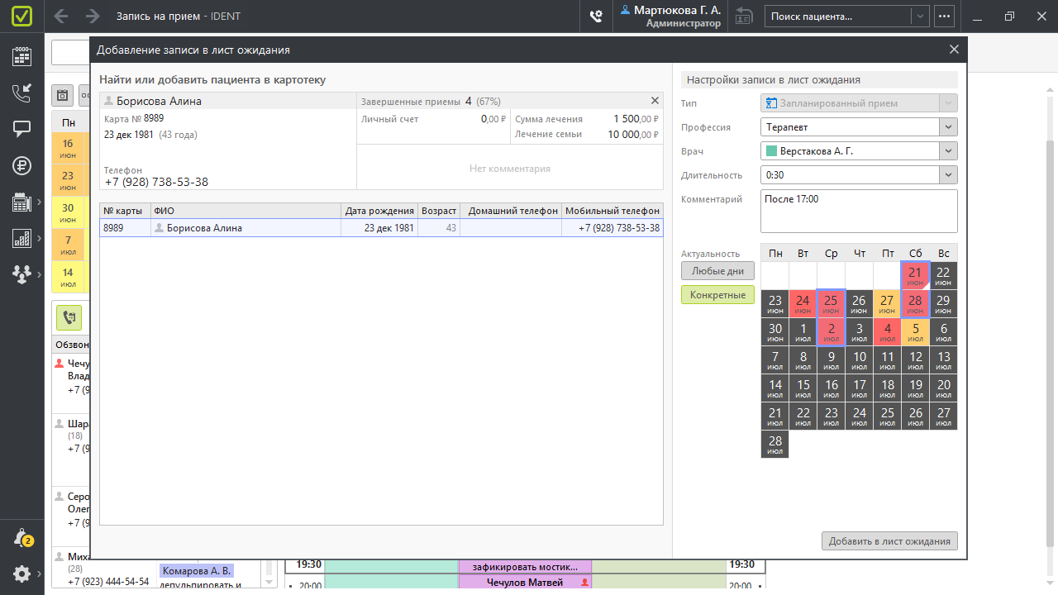Click the green call-list icon button
The width and height of the screenshot is (1058, 595).
[x=69, y=317]
